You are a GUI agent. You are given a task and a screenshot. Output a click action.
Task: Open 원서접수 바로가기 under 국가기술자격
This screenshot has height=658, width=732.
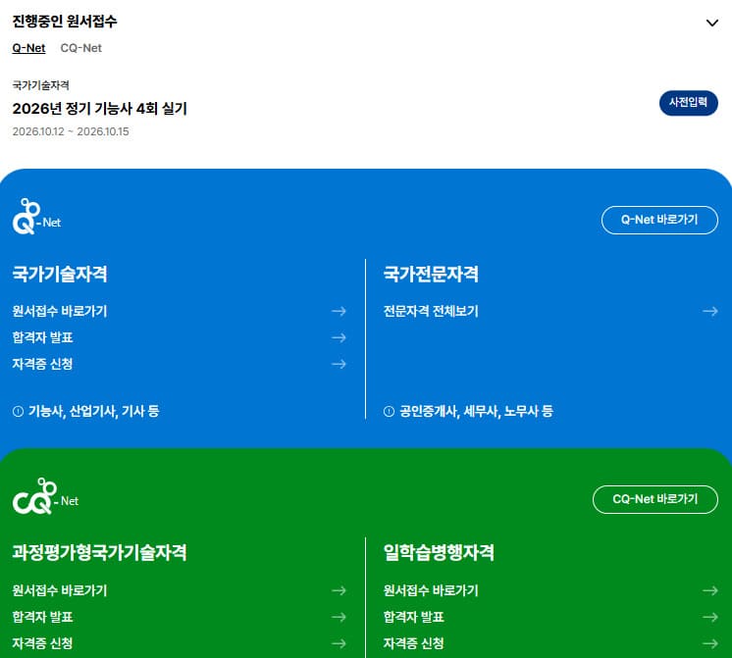[x=60, y=311]
